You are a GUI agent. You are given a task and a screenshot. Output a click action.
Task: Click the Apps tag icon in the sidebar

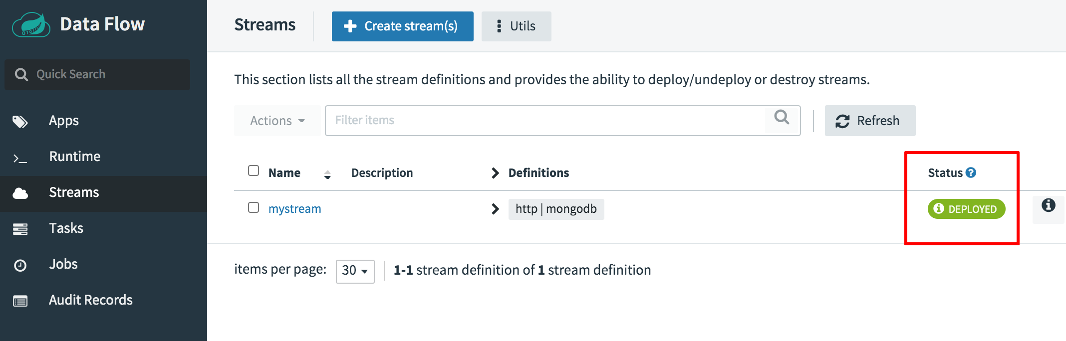pos(20,122)
